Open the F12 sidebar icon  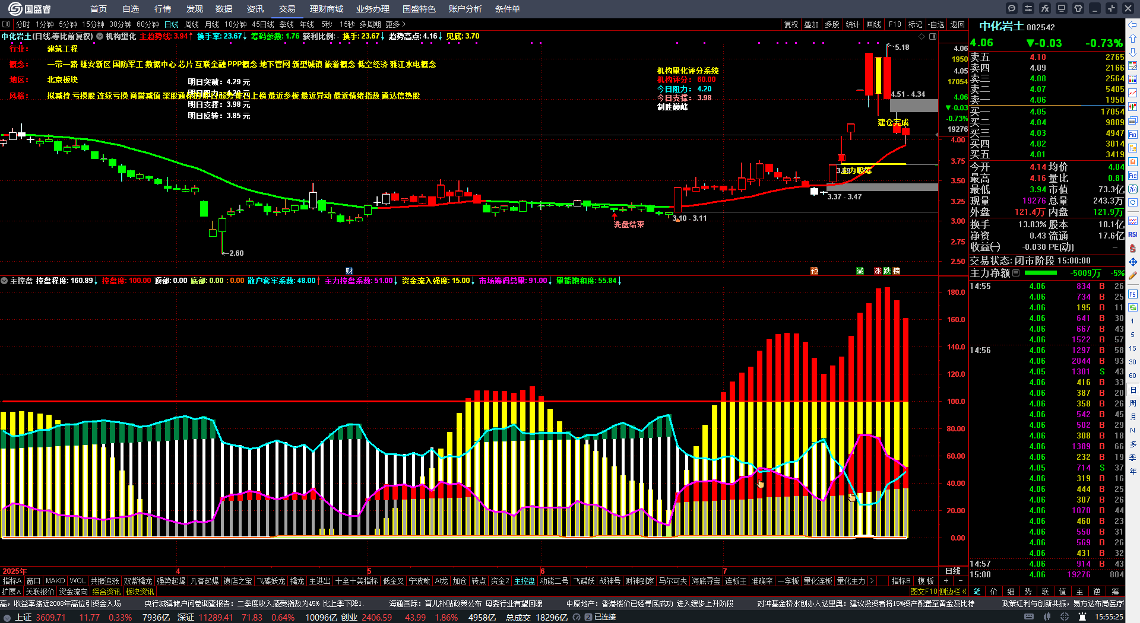[1133, 176]
